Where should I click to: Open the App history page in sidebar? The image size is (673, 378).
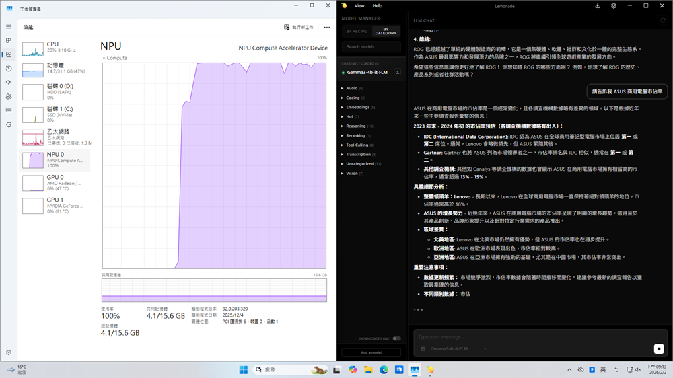tap(9, 69)
